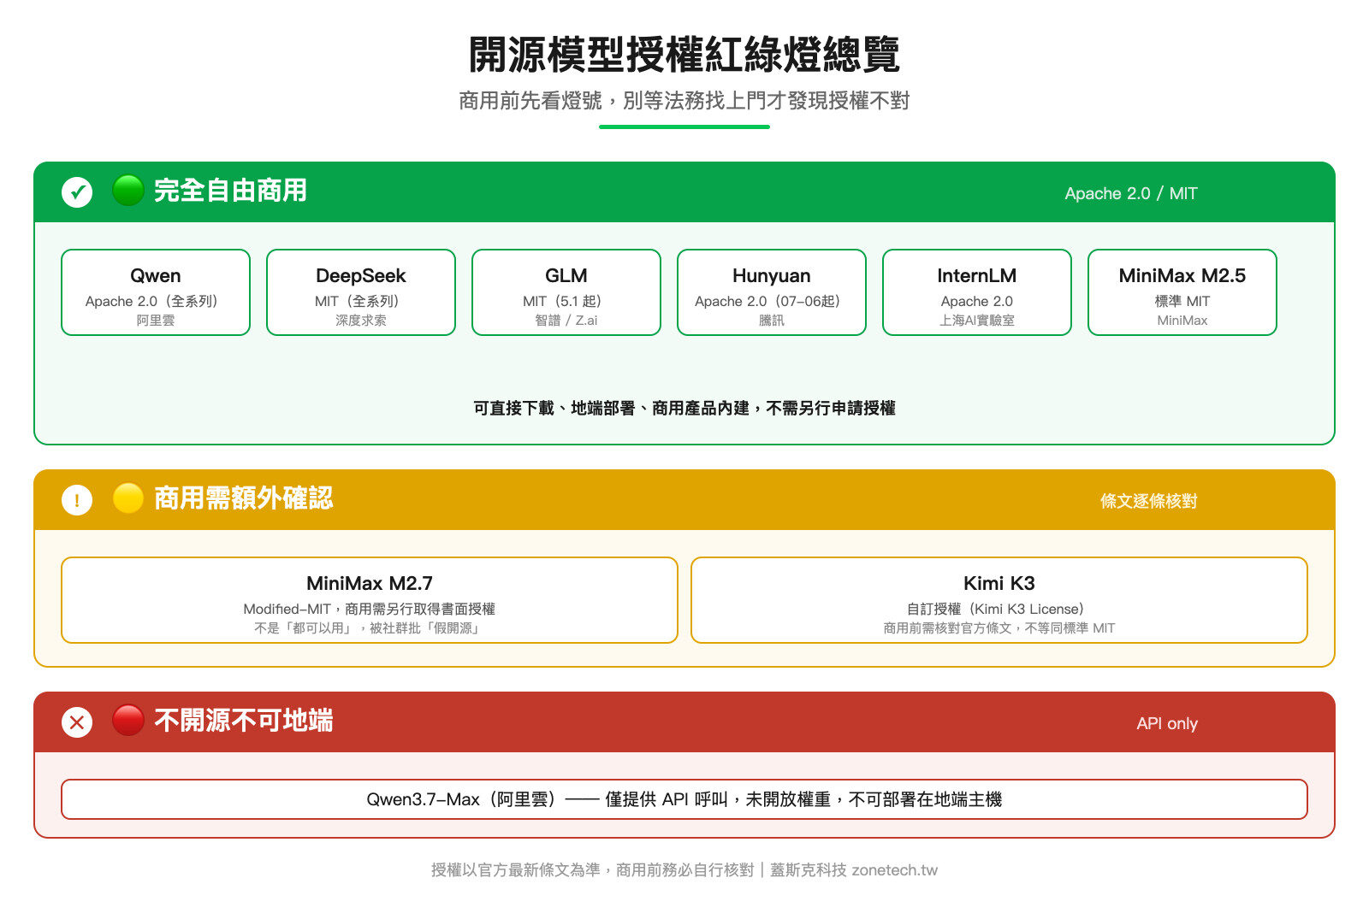
Task: Select the DeepSeek model card
Action: click(x=361, y=292)
